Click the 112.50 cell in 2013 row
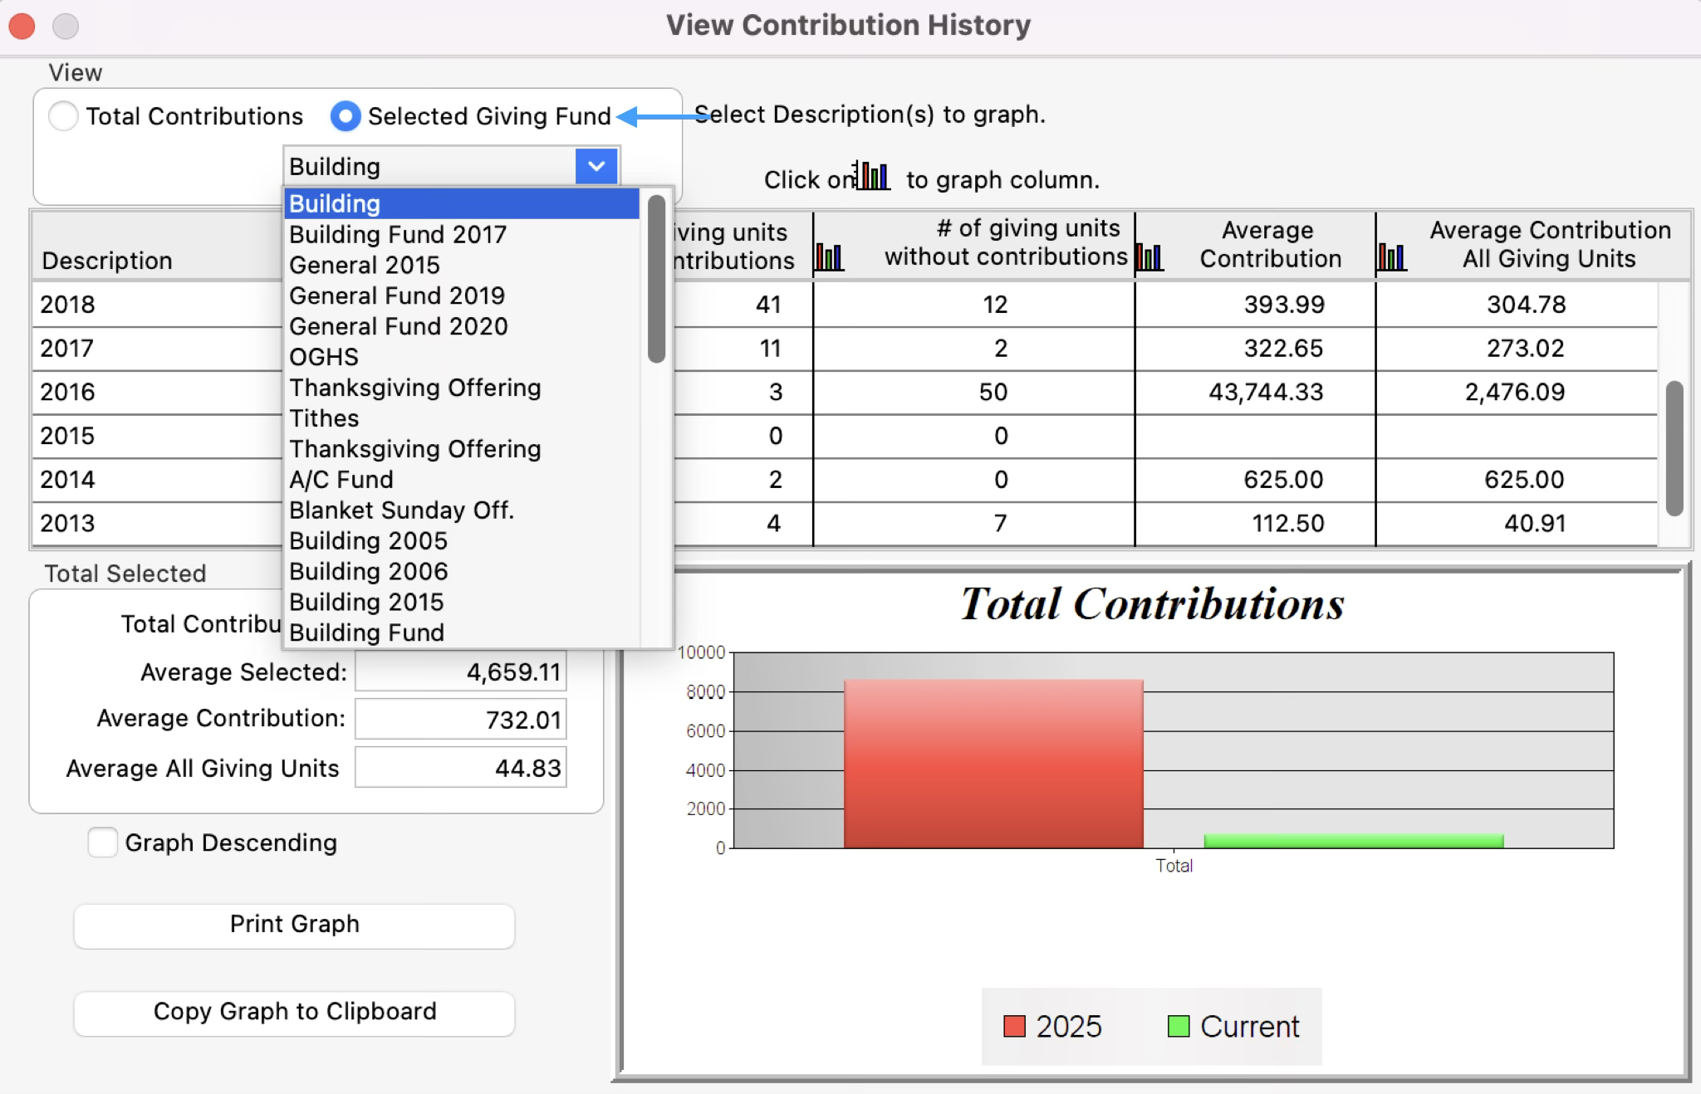 coord(1255,524)
